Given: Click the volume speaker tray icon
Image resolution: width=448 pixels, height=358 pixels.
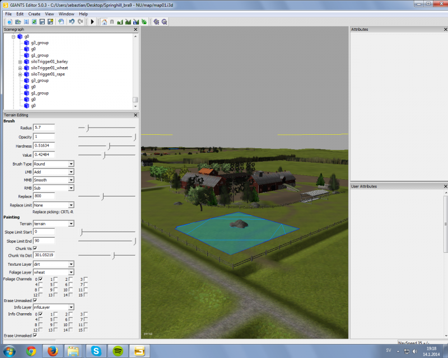Looking at the screenshot, I should [x=415, y=351].
